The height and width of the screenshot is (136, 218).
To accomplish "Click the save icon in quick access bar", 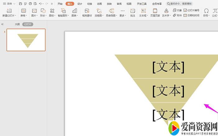I will point(20,4).
